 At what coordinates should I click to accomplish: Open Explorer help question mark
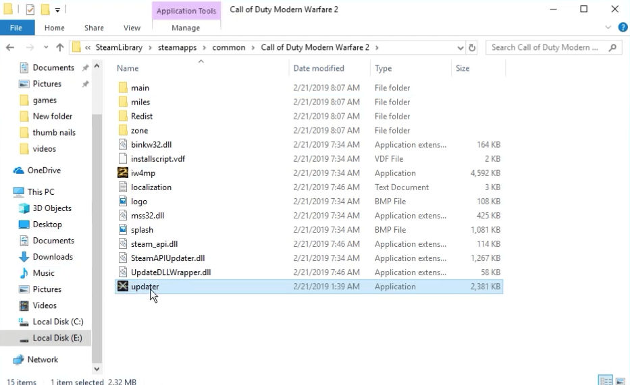[623, 27]
